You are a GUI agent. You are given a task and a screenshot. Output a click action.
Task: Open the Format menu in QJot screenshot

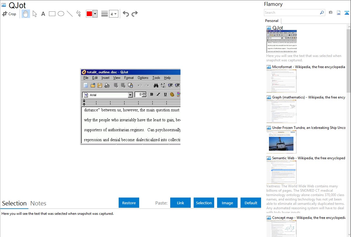[129, 78]
